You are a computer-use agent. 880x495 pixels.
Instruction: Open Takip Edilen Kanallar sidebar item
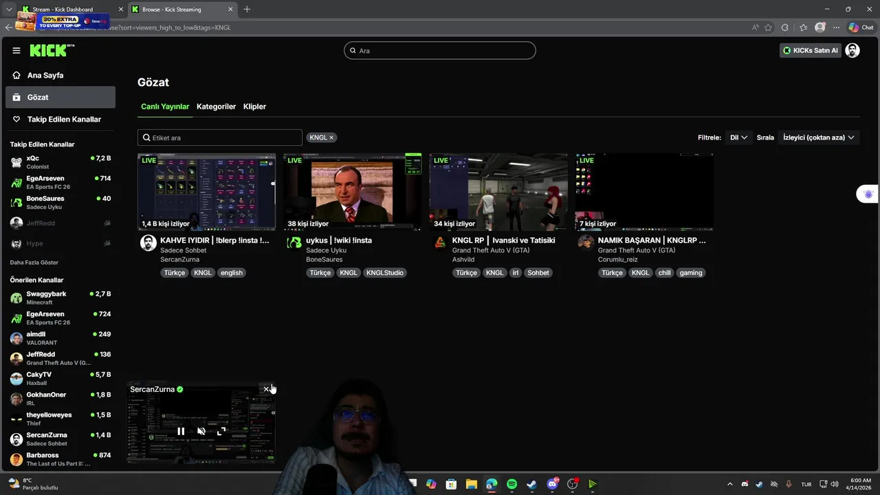click(x=60, y=119)
